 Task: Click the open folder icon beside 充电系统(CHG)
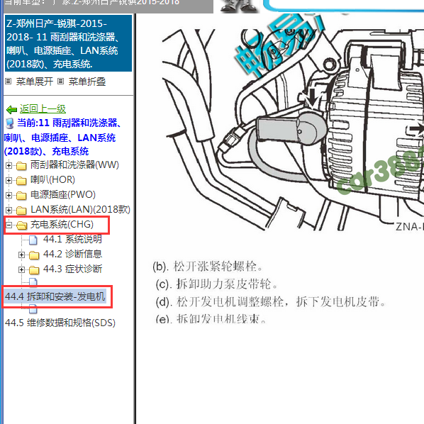pyautogui.click(x=22, y=225)
